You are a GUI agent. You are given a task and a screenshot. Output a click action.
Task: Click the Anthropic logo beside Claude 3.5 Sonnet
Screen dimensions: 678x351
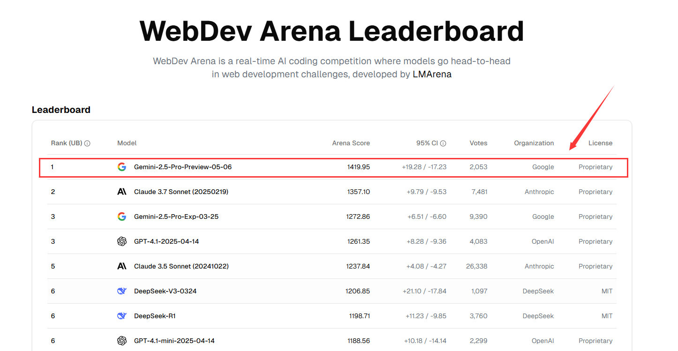(x=122, y=266)
